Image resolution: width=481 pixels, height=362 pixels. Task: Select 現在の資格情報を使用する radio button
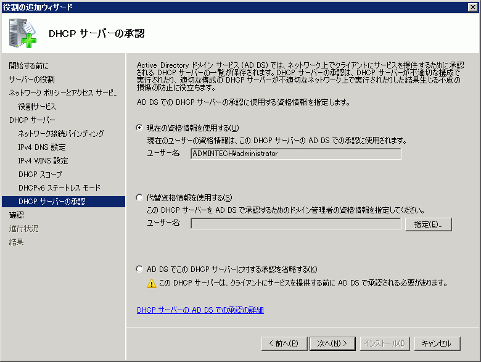coord(139,128)
